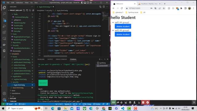
Task: Delete student saif1 with its button
Action: 123,27
